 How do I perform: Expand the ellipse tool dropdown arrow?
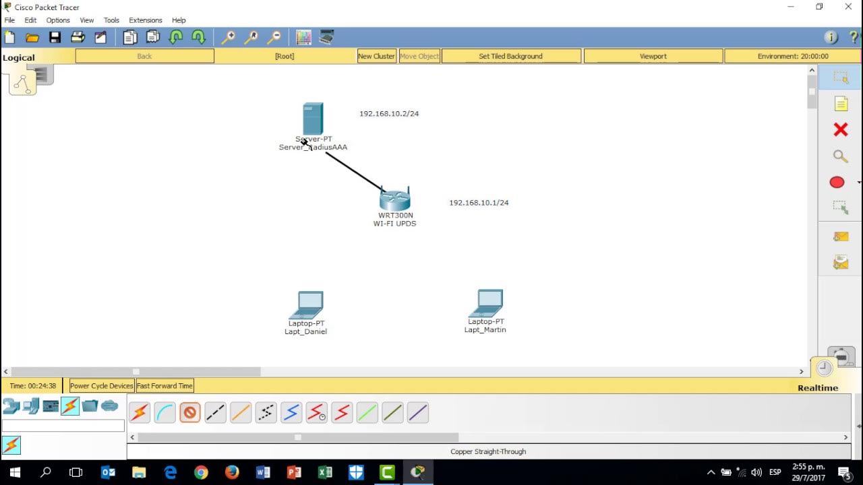(x=858, y=183)
